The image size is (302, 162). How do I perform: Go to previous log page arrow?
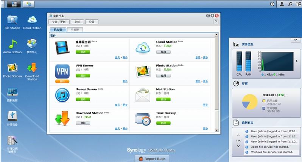click(238, 135)
